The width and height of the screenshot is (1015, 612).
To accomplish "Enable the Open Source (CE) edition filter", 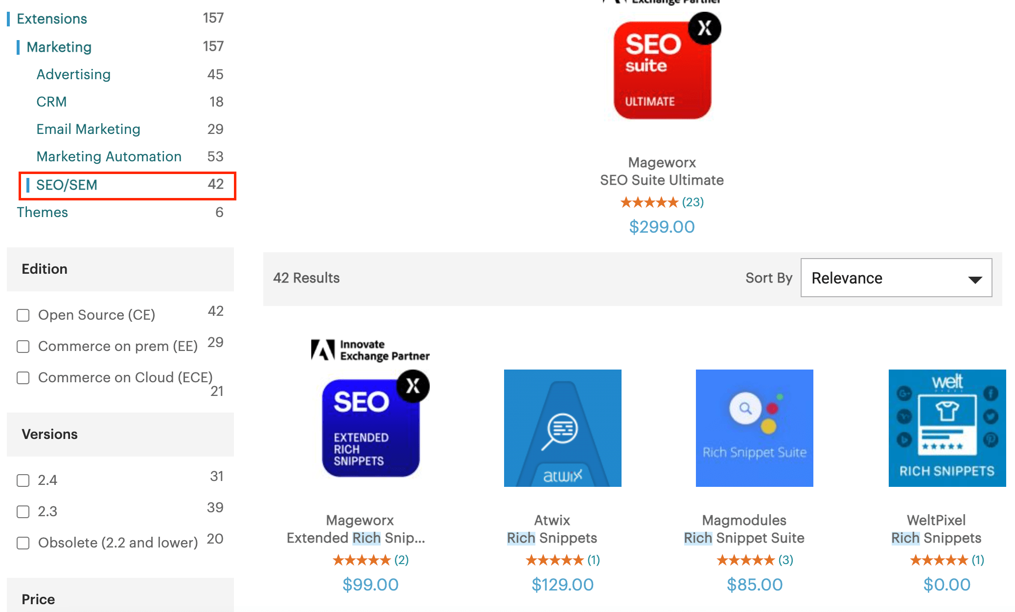I will 23,315.
